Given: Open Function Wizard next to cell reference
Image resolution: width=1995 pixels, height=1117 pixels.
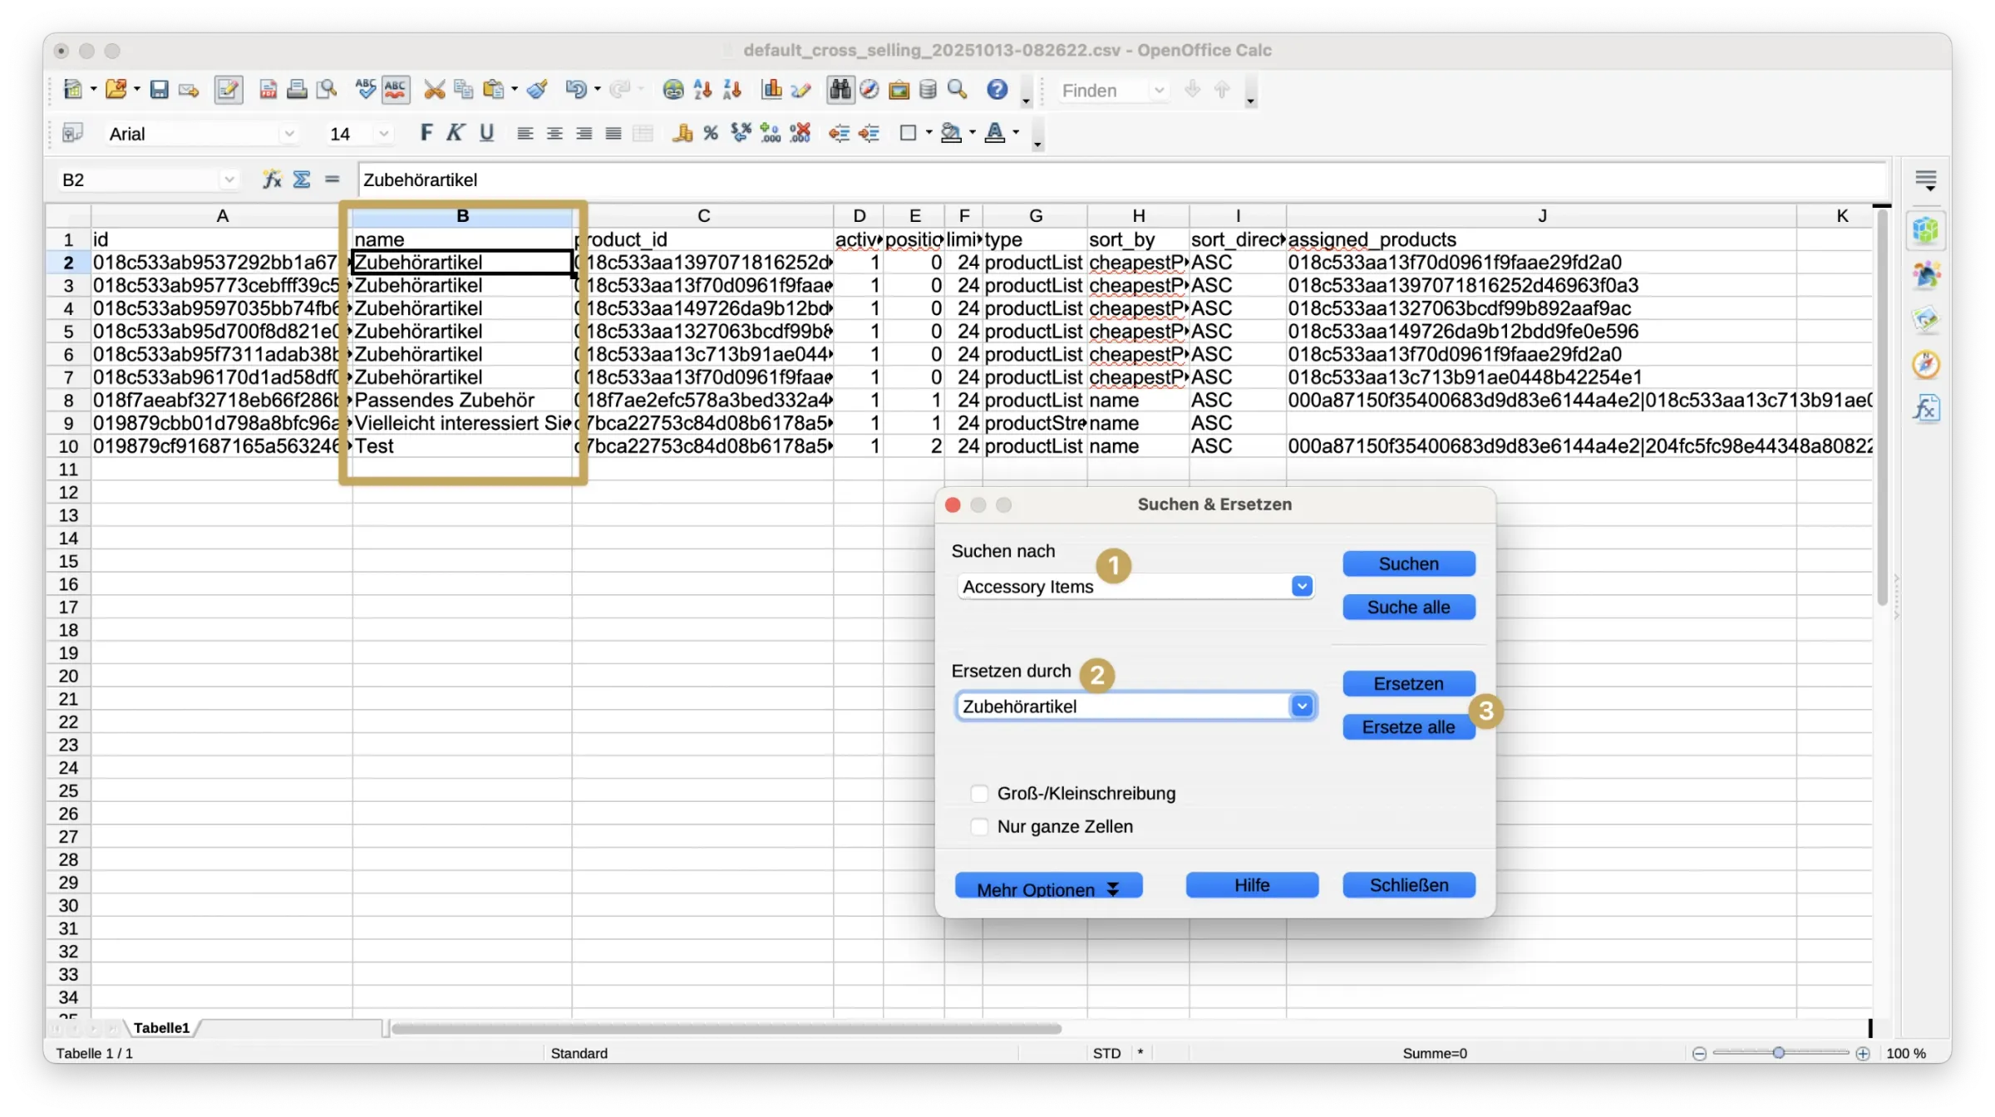Looking at the screenshot, I should click(x=272, y=180).
